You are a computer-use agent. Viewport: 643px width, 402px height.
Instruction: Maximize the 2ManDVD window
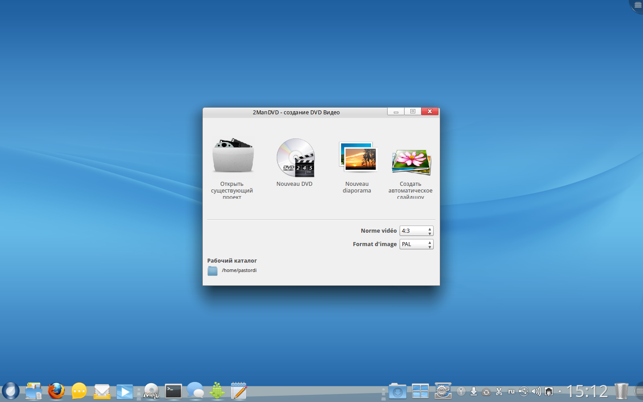[413, 112]
